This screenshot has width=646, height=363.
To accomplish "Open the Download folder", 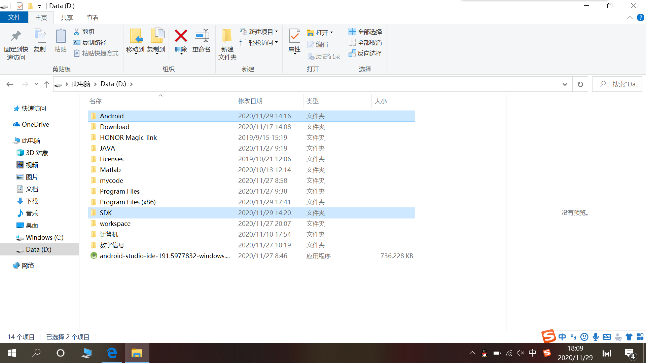I will point(114,127).
